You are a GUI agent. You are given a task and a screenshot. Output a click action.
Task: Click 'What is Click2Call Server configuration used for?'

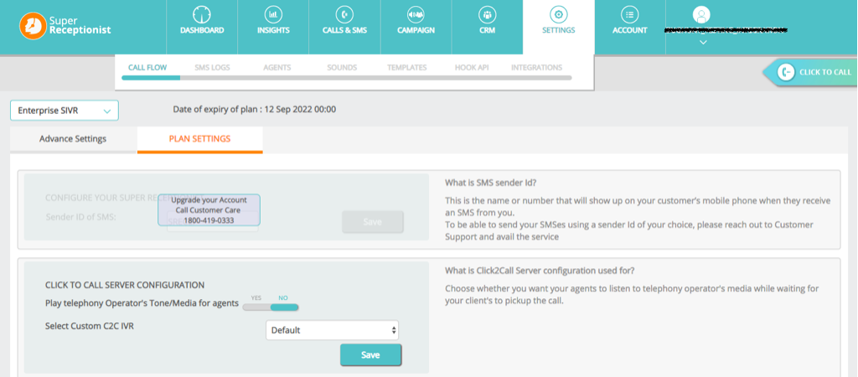(x=540, y=271)
